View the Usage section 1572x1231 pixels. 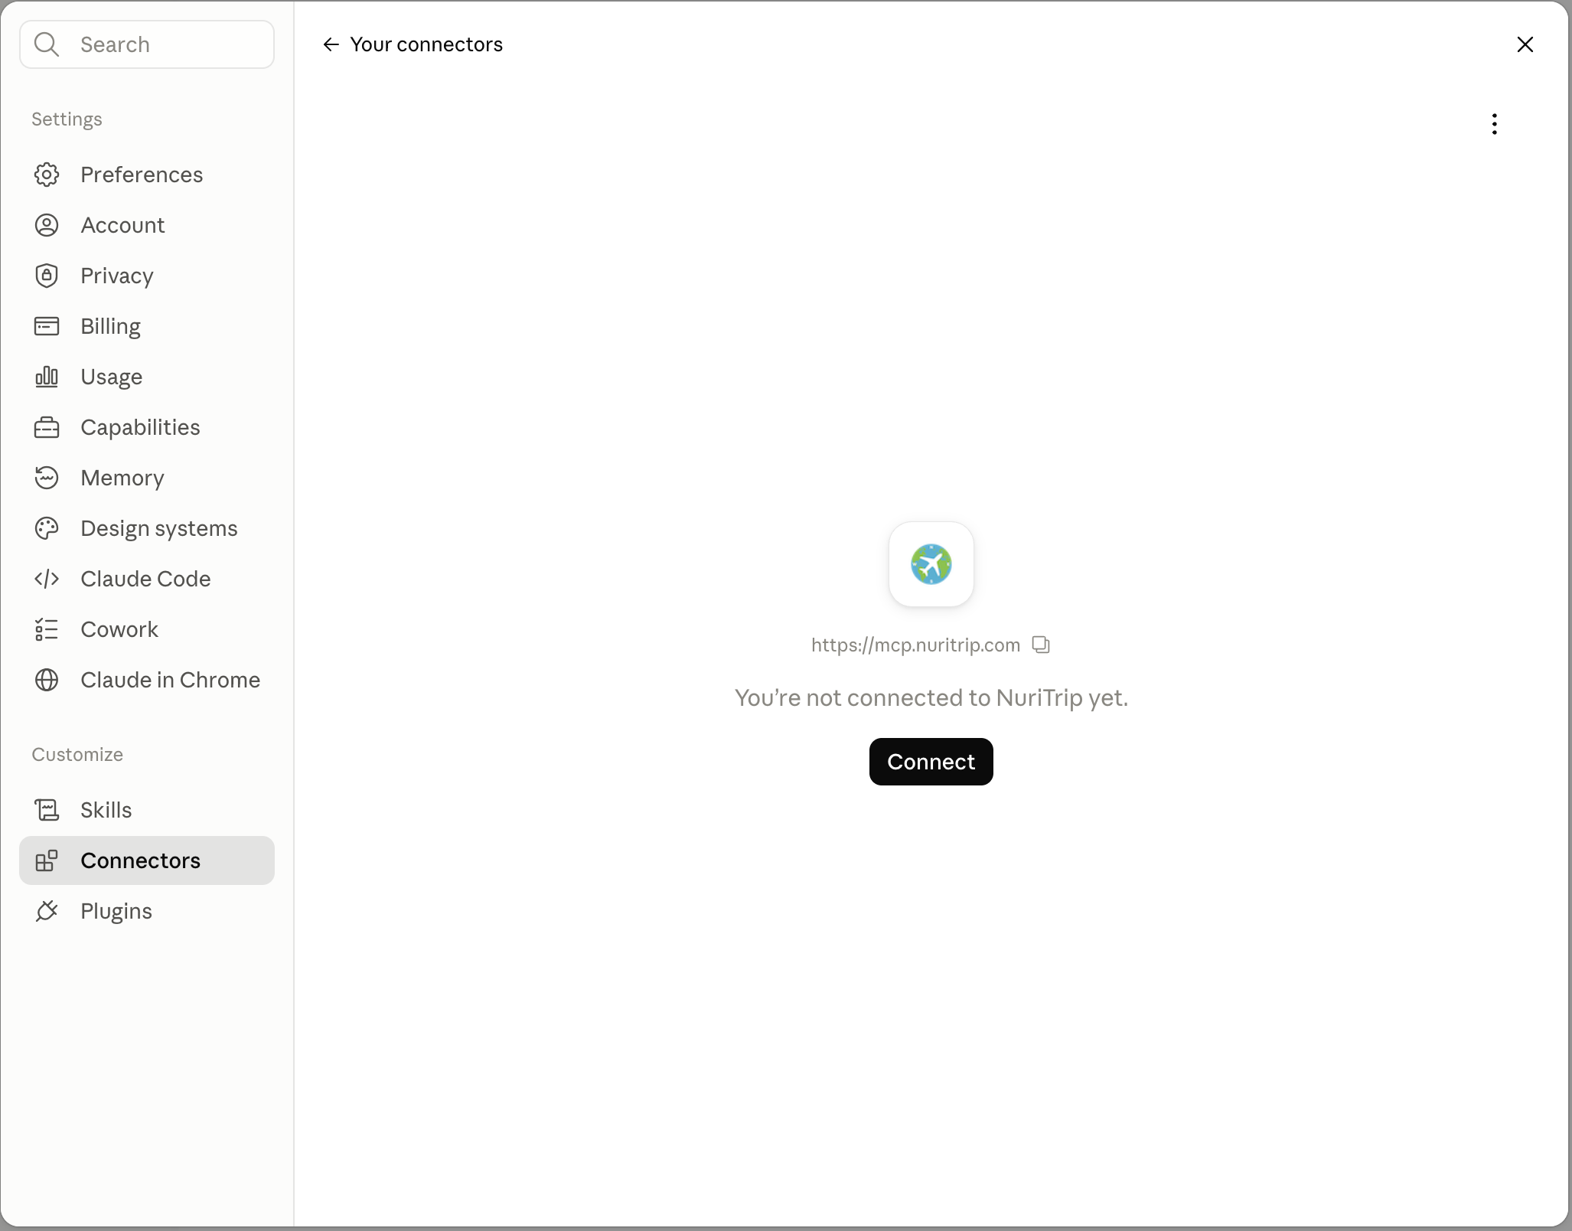pyautogui.click(x=147, y=377)
